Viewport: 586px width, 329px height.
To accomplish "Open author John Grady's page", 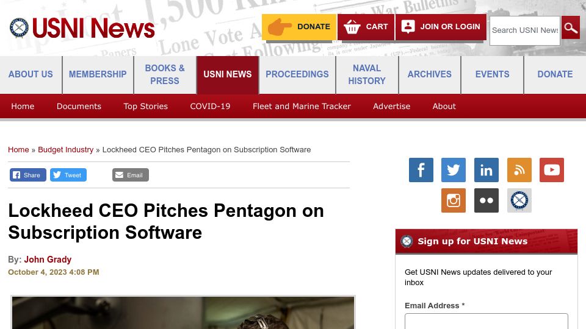I will [x=48, y=260].
